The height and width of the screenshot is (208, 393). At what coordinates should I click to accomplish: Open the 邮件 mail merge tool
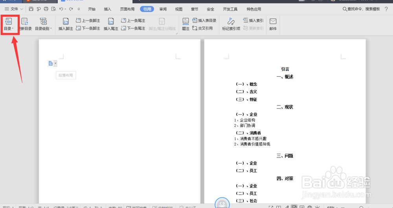[x=273, y=24]
